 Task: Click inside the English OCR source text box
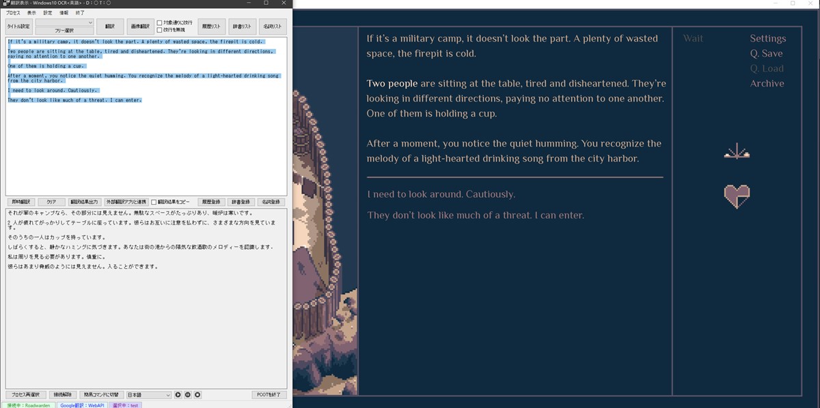tap(146, 116)
